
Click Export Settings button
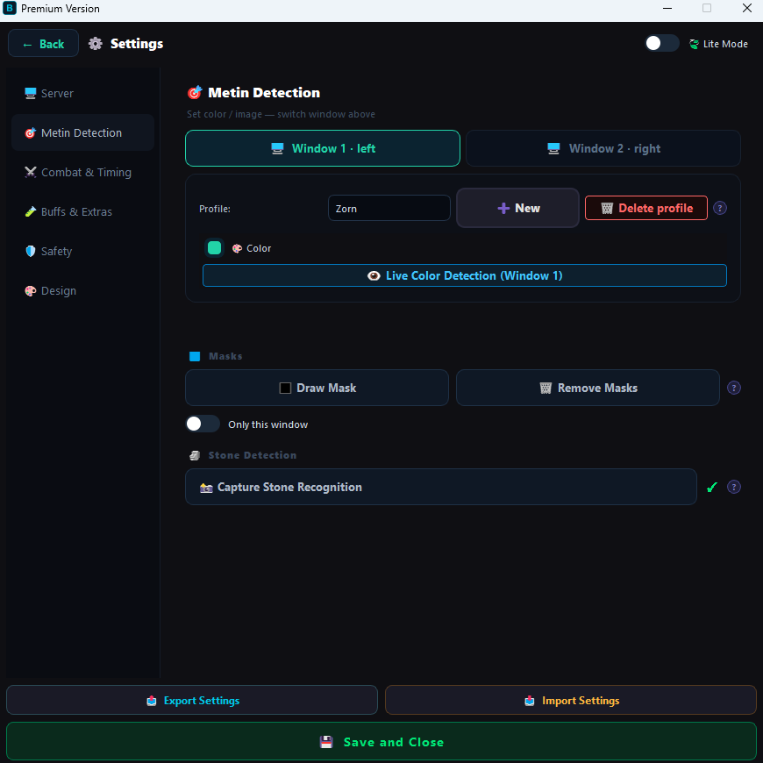pyautogui.click(x=192, y=700)
